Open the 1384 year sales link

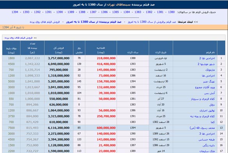pos(127,12)
